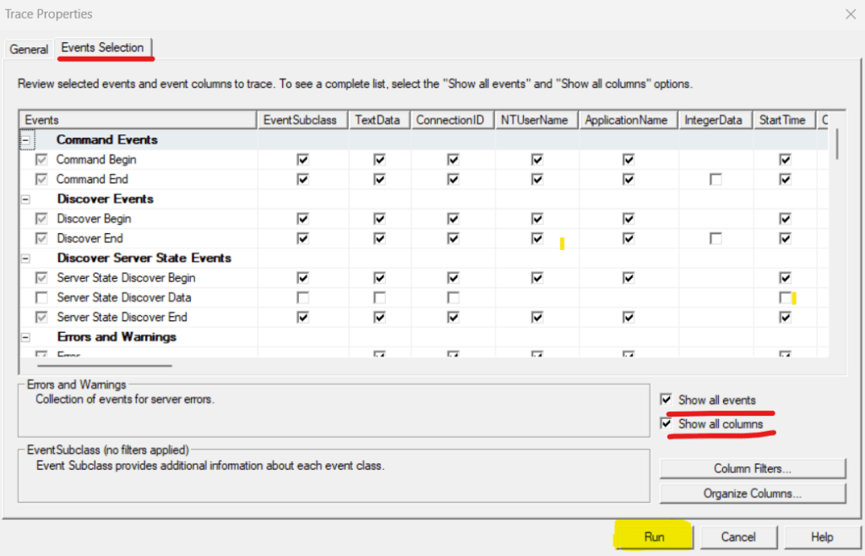865x556 pixels.
Task: Check EventSubclass for Server State Discover Data
Action: click(302, 297)
